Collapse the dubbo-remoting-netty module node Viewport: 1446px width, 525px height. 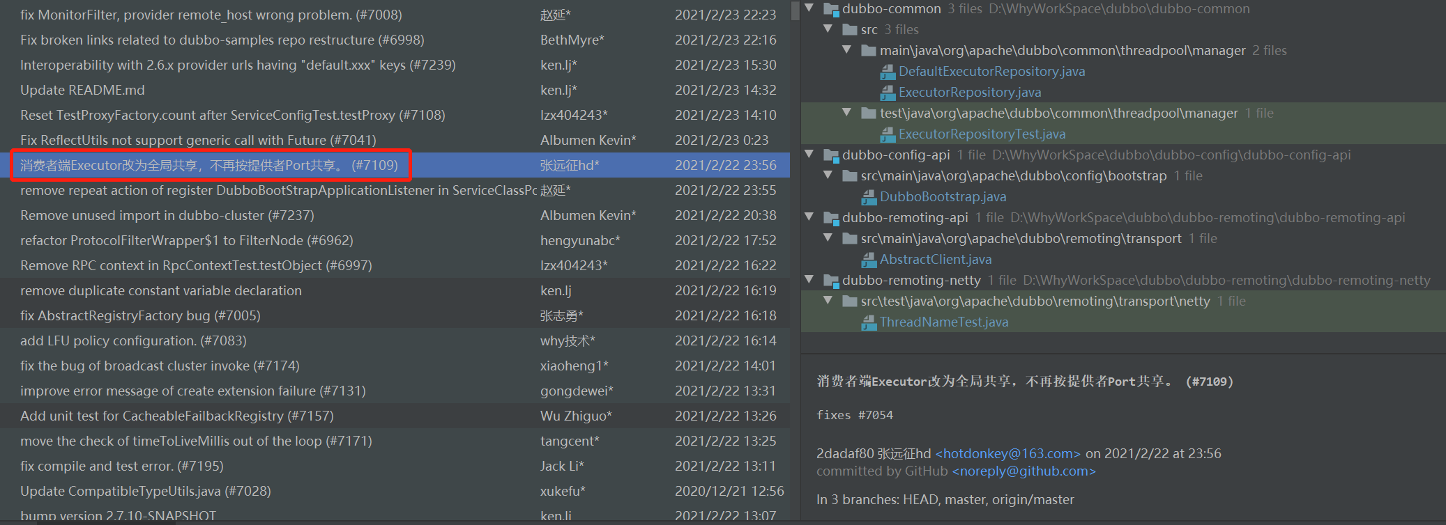pos(809,279)
